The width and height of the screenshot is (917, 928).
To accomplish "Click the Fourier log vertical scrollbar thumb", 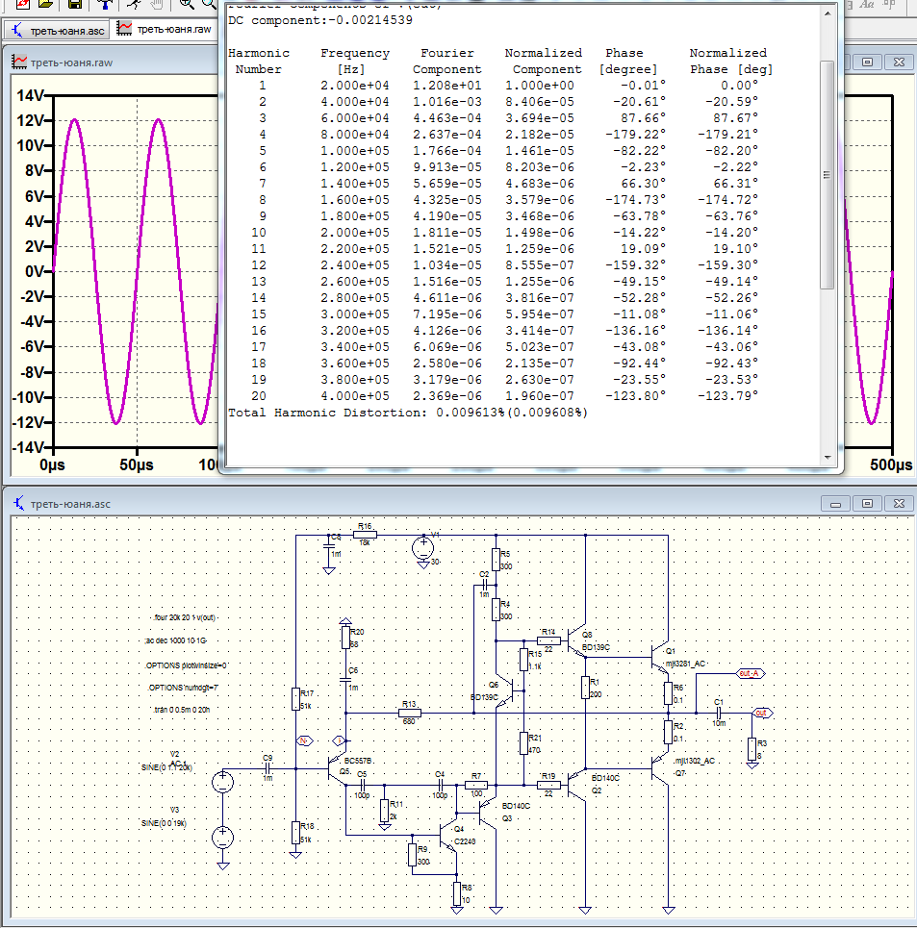I will [x=826, y=173].
